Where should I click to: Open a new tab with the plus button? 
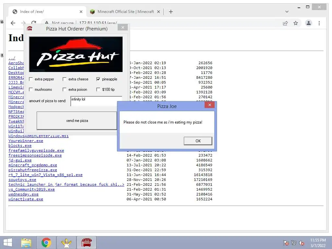[171, 12]
